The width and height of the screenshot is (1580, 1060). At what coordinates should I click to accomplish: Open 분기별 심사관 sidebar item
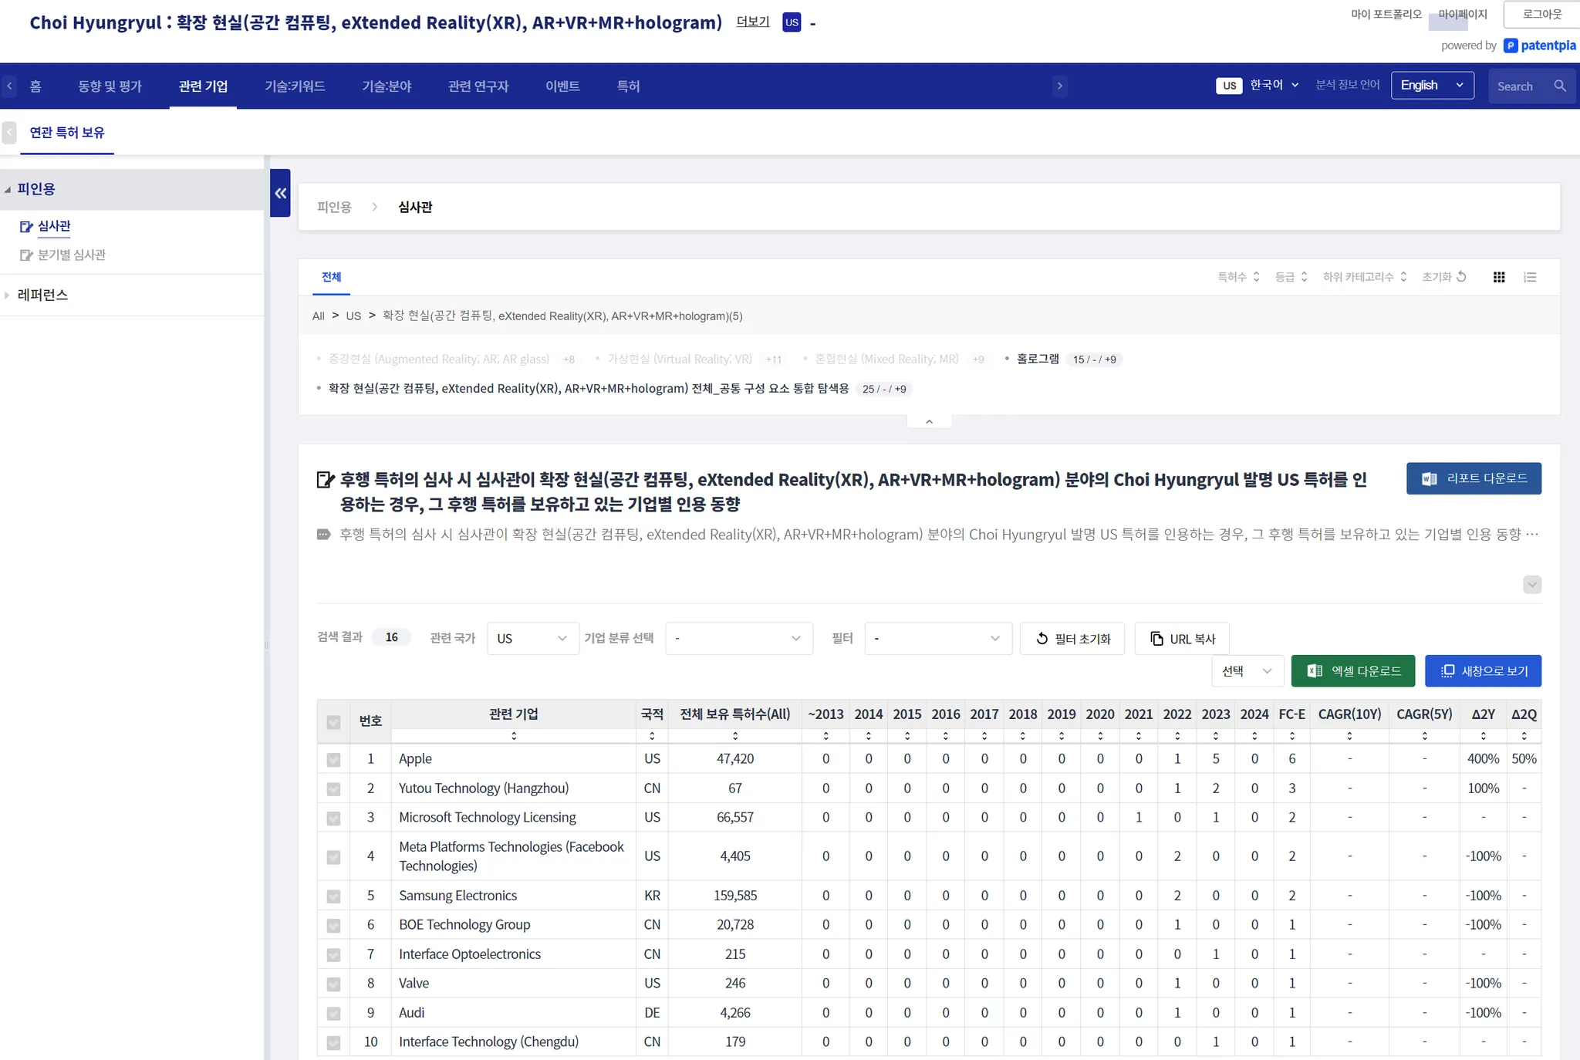pos(71,255)
